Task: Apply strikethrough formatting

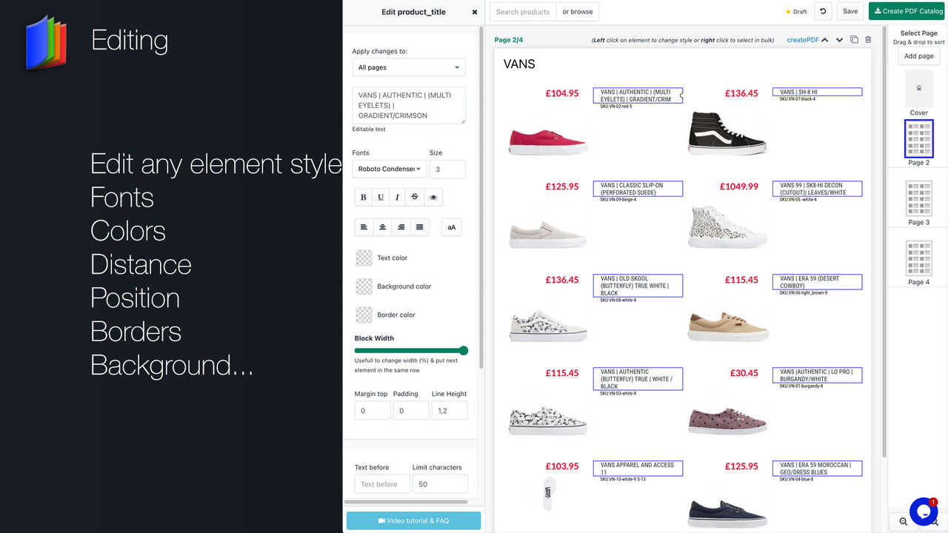Action: coord(415,197)
